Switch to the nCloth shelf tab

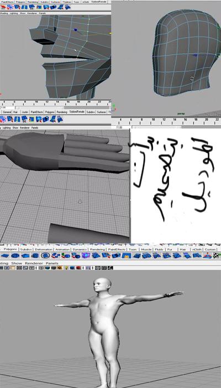(197, 249)
